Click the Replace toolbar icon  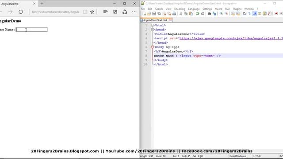[214, 14]
